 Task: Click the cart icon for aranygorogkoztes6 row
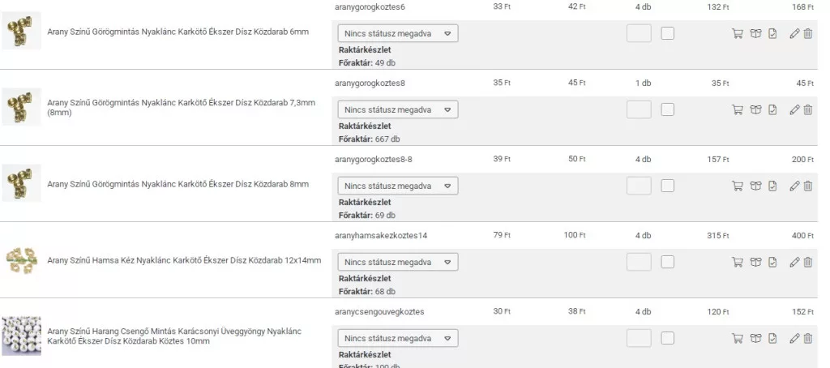[737, 34]
